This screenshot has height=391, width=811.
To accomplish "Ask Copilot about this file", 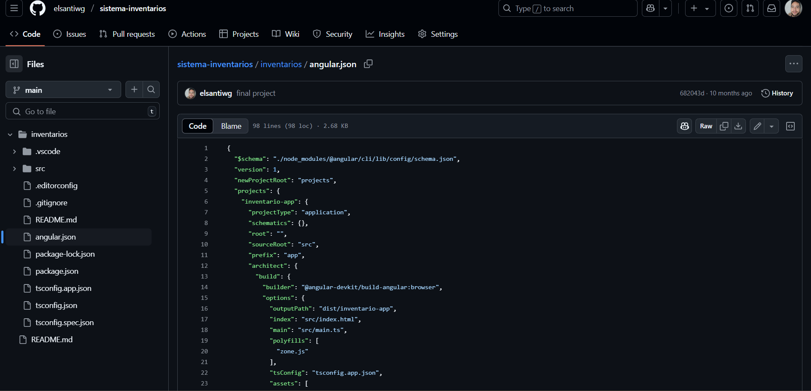I will (685, 126).
